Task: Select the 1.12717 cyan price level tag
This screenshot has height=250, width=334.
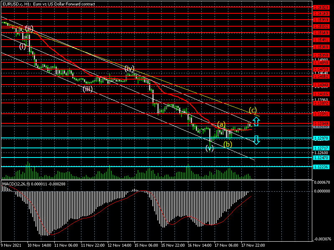Action: click(x=321, y=148)
